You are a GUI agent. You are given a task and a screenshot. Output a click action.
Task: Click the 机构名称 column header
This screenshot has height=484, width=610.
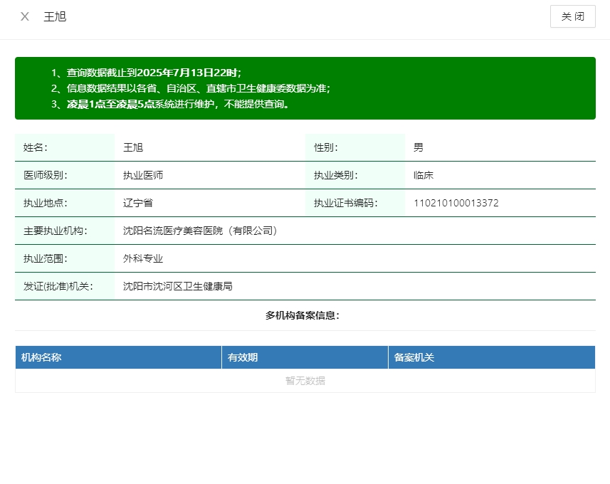click(119, 357)
